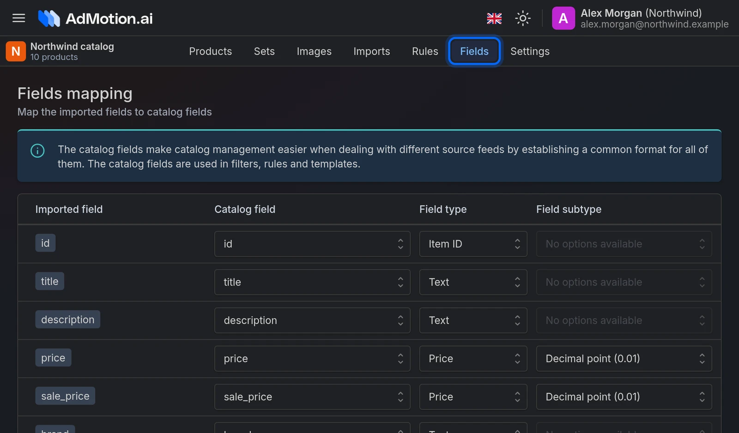
Task: Click the description imported field tag
Action: click(x=68, y=319)
